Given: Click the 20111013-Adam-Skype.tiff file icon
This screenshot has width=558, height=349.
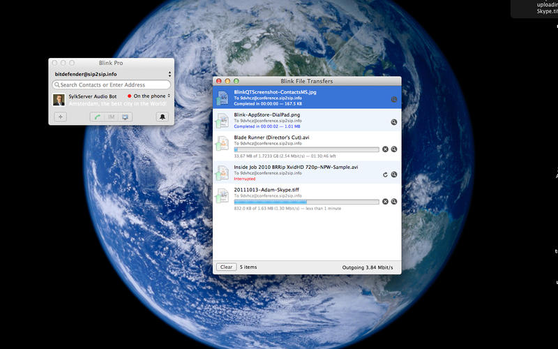Looking at the screenshot, I should pos(223,196).
